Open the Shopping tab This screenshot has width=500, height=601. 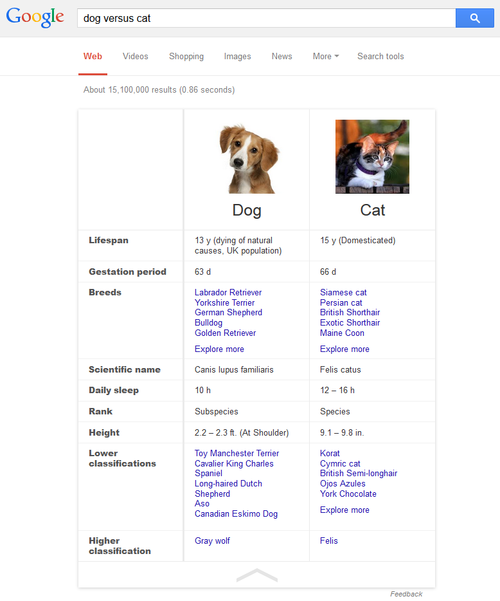click(x=186, y=57)
